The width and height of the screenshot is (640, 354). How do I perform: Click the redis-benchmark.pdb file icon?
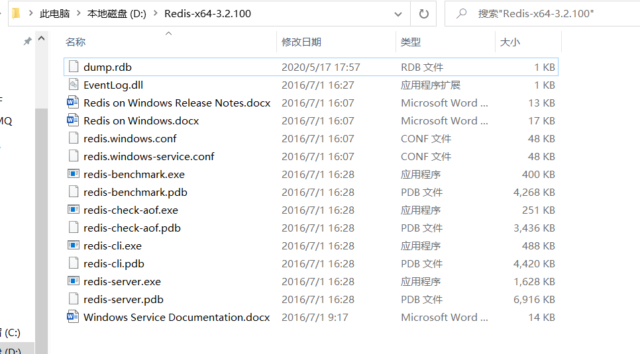(74, 192)
